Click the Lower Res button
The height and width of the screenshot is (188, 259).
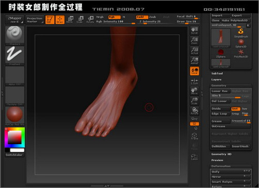(x=220, y=91)
